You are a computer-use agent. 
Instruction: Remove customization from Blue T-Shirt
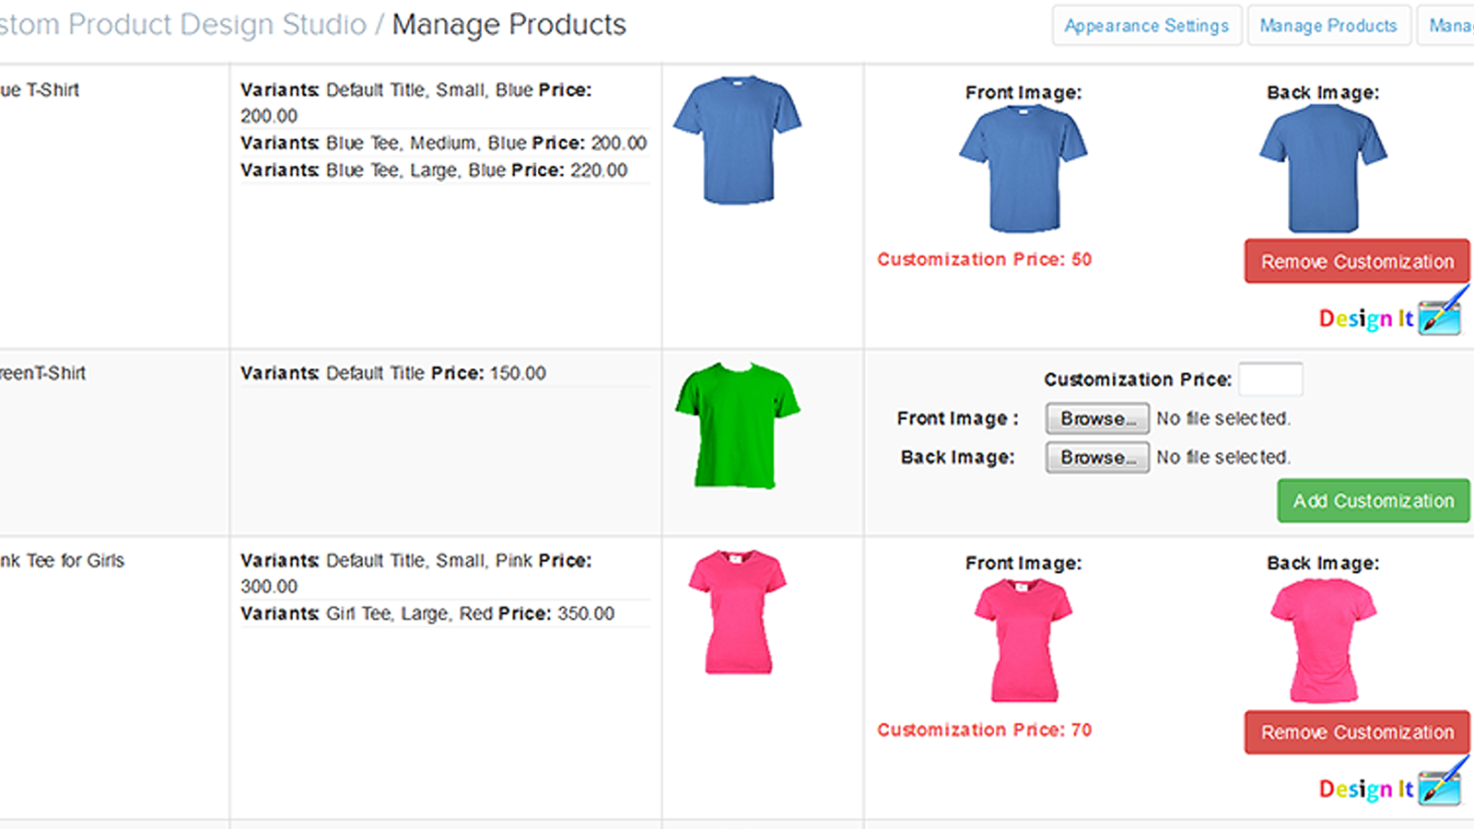click(1356, 262)
